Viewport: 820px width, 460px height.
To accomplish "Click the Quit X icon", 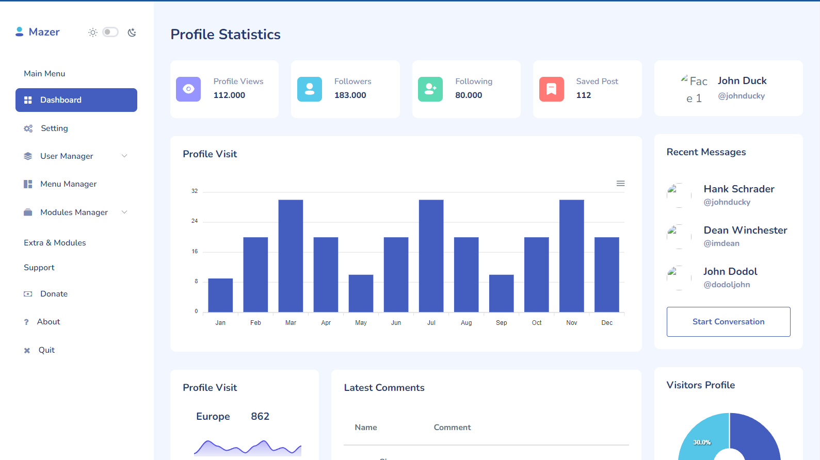I will point(27,351).
